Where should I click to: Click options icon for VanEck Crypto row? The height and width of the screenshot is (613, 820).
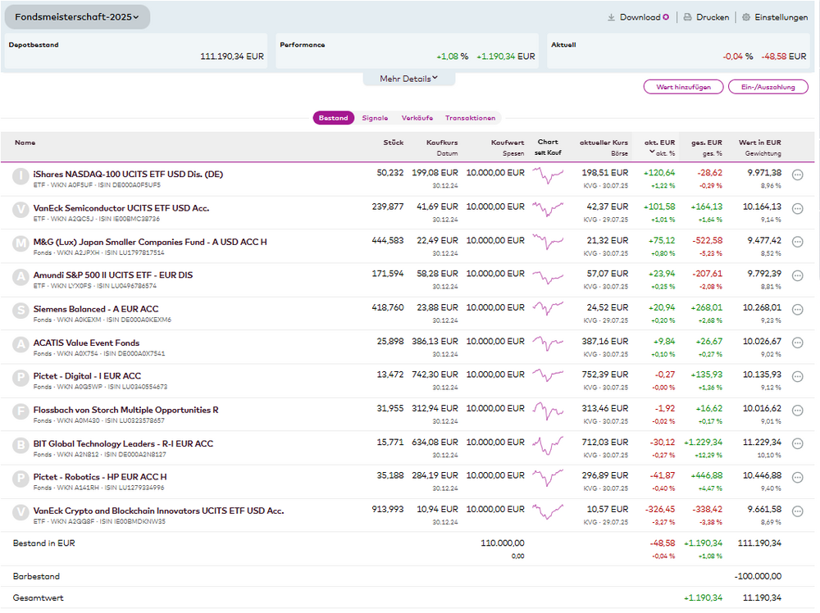coord(797,511)
